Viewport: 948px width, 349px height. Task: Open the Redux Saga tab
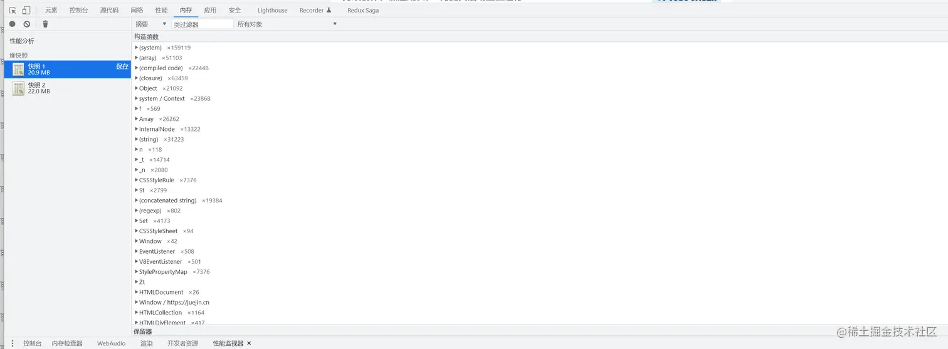pyautogui.click(x=363, y=10)
